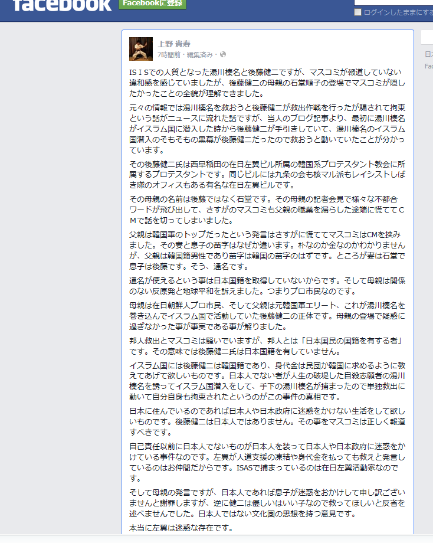
Task: Click the white sidebar box beside the post
Action: pos(427,37)
